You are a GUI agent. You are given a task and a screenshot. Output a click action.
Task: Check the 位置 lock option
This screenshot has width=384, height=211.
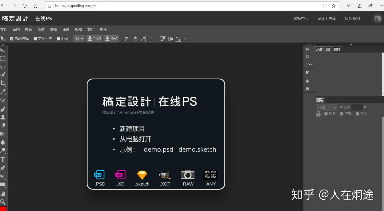(342, 114)
